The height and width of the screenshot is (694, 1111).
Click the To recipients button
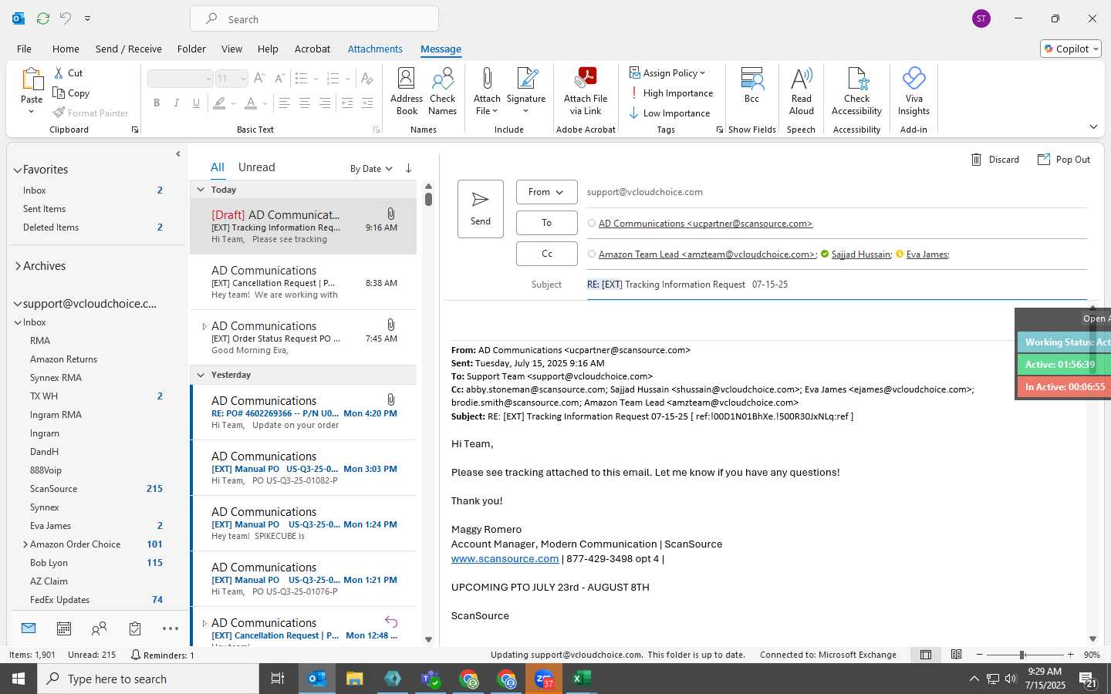click(546, 223)
